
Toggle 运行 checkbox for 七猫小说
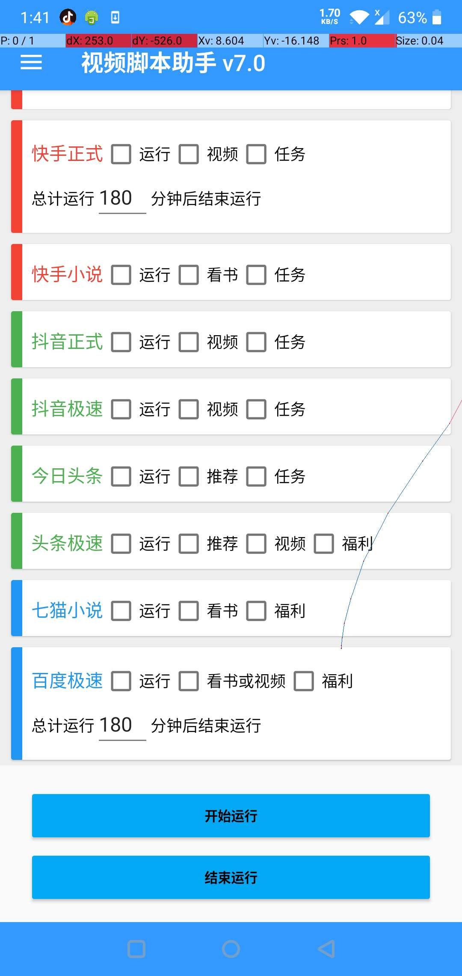pos(121,611)
